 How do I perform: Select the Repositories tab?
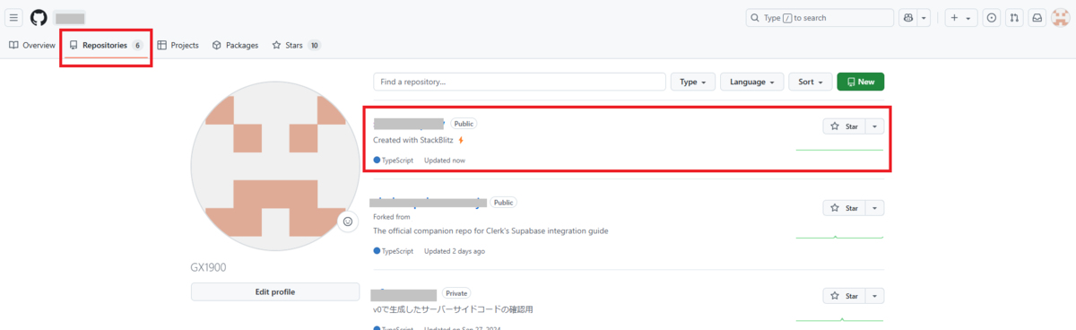click(x=106, y=45)
